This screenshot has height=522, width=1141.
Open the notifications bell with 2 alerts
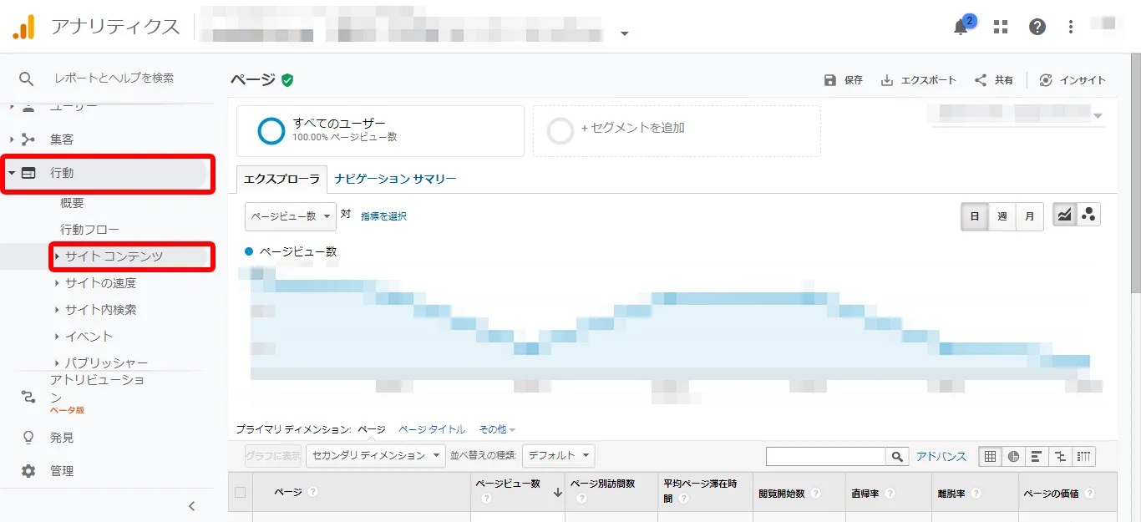[959, 26]
